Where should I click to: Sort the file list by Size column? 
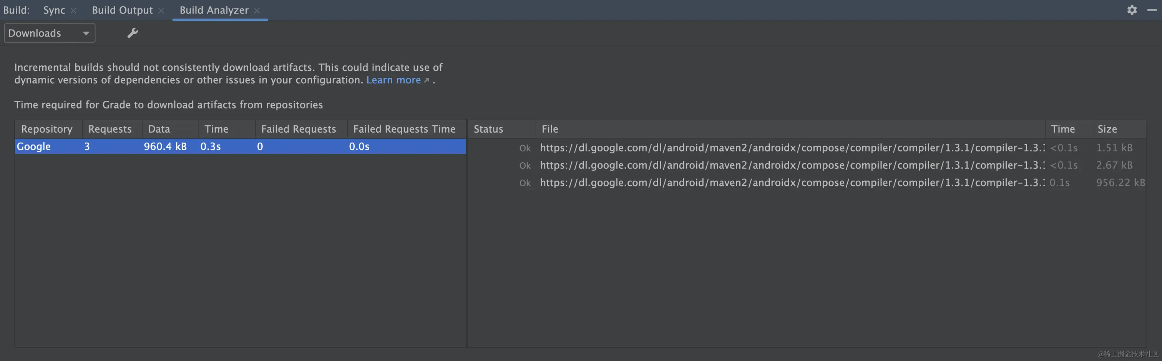pyautogui.click(x=1108, y=129)
